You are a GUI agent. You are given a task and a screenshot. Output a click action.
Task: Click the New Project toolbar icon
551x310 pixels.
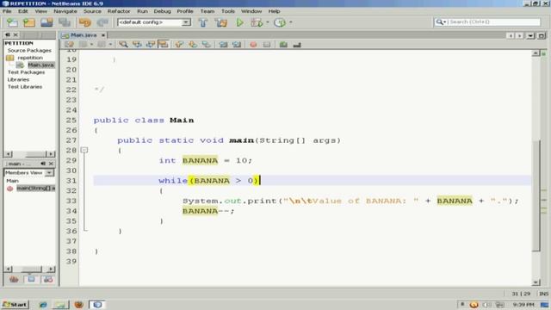[29, 22]
